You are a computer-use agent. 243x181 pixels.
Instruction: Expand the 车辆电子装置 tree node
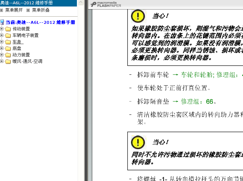click(x=1, y=35)
